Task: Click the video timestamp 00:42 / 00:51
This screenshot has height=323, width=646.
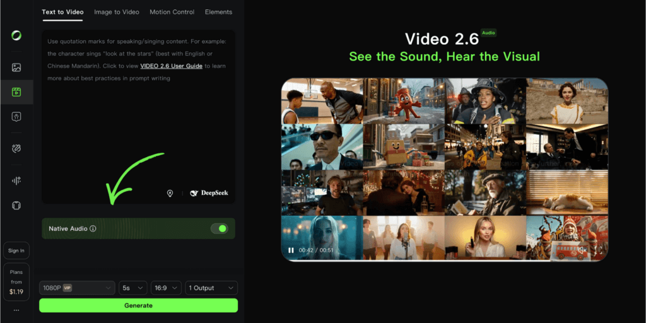Action: pos(316,250)
